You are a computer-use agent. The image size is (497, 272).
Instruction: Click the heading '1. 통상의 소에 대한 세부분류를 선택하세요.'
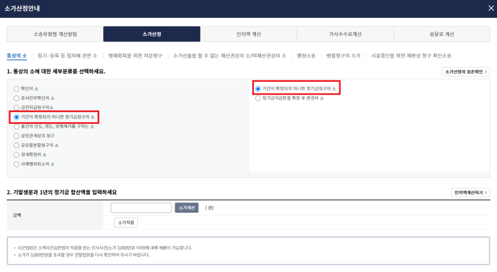[x=56, y=71]
